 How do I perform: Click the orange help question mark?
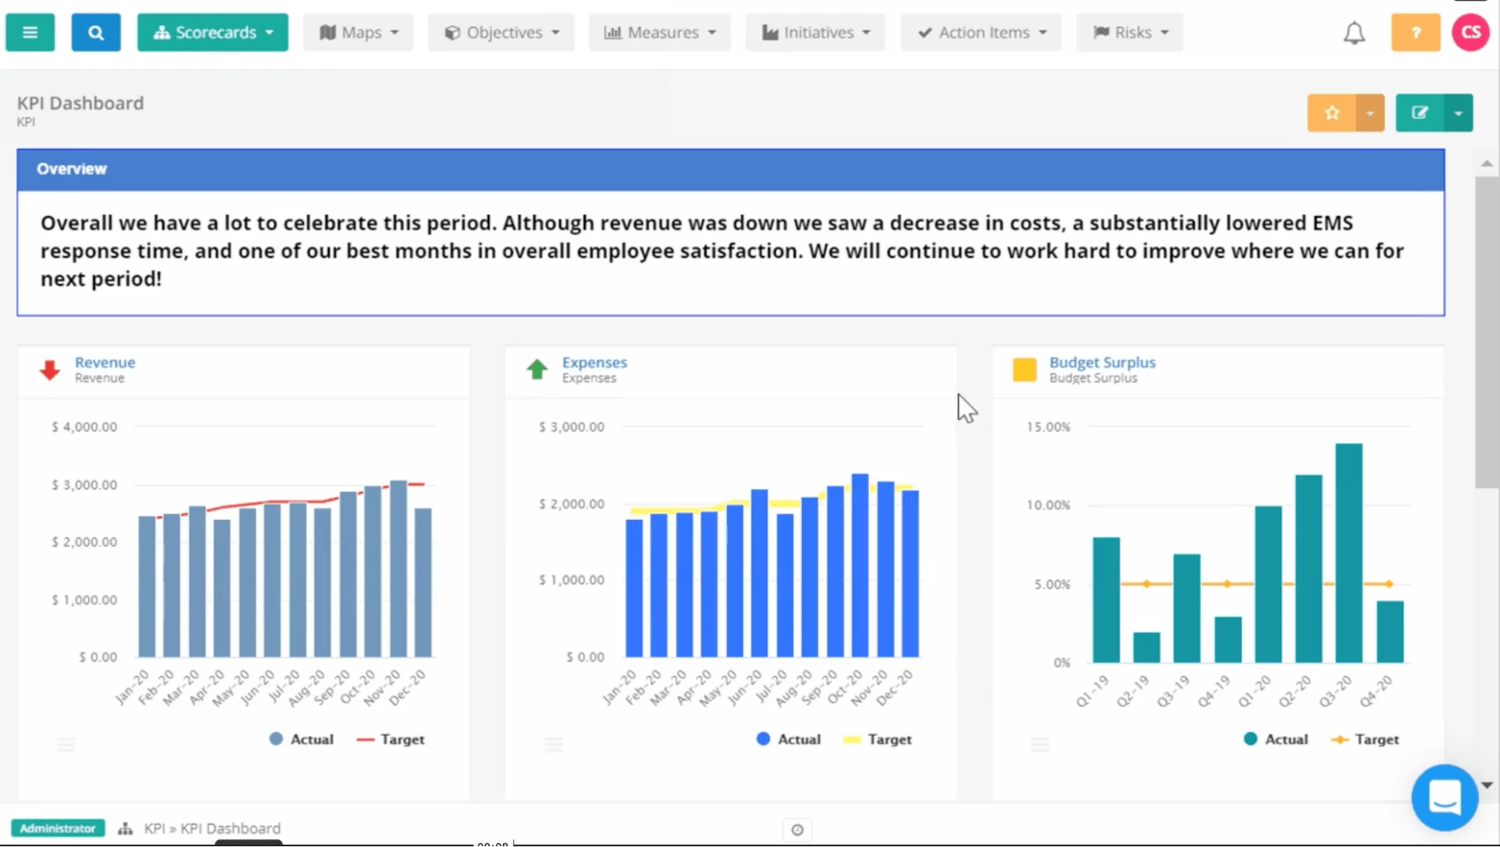click(x=1415, y=32)
